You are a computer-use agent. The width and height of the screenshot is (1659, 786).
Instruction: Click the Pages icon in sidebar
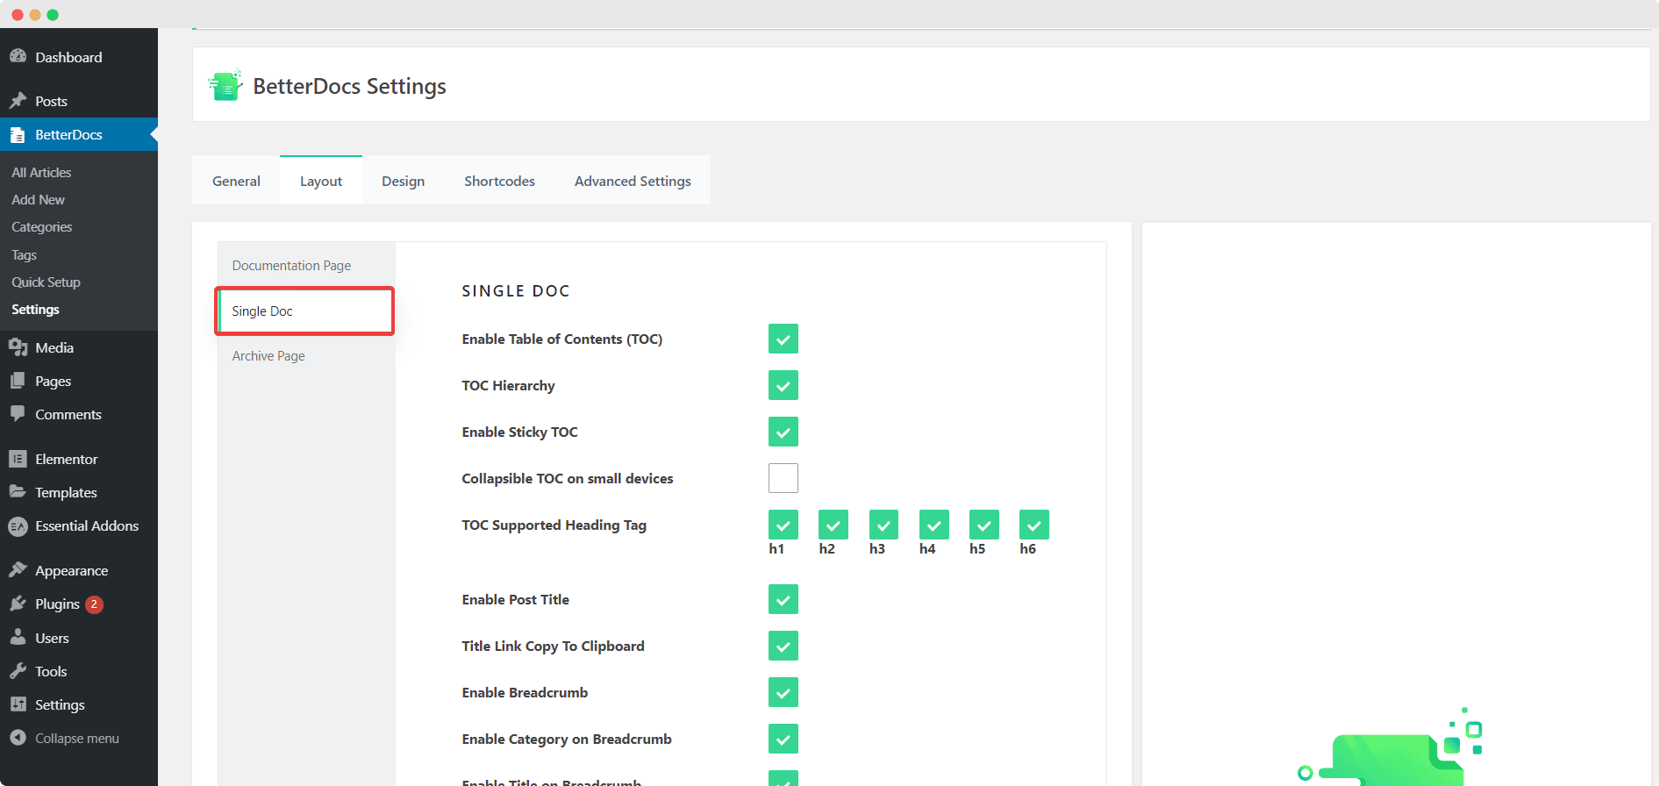(x=18, y=381)
